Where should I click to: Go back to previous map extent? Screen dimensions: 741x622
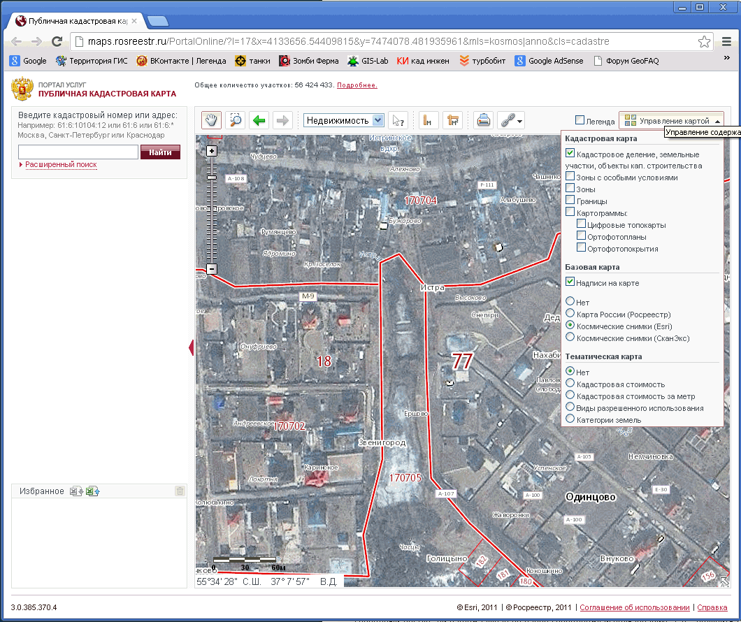click(x=259, y=120)
